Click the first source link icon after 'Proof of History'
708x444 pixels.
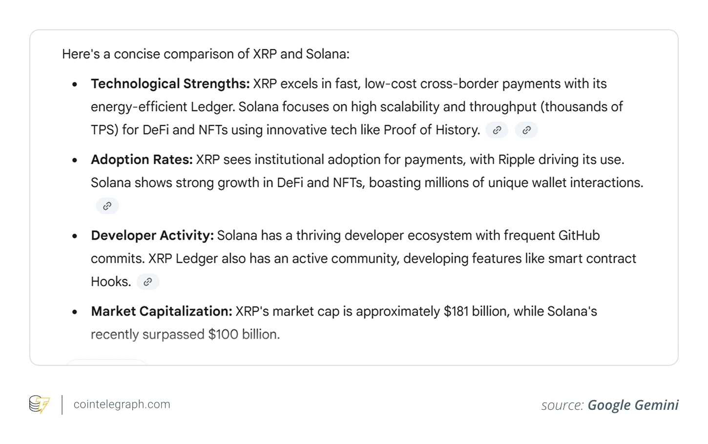497,130
